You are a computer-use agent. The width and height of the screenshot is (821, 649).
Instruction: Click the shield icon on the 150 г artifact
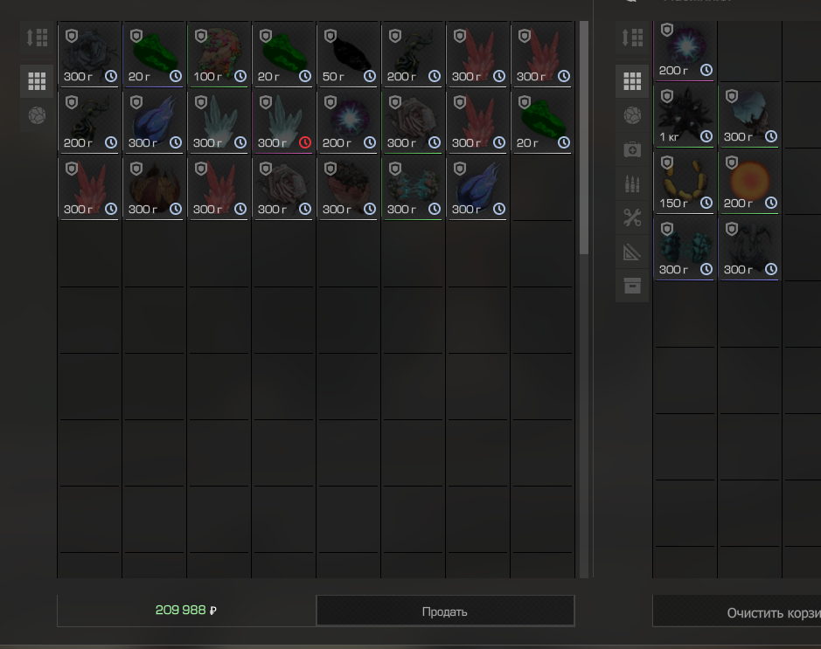pyautogui.click(x=667, y=163)
